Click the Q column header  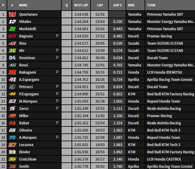66,5
